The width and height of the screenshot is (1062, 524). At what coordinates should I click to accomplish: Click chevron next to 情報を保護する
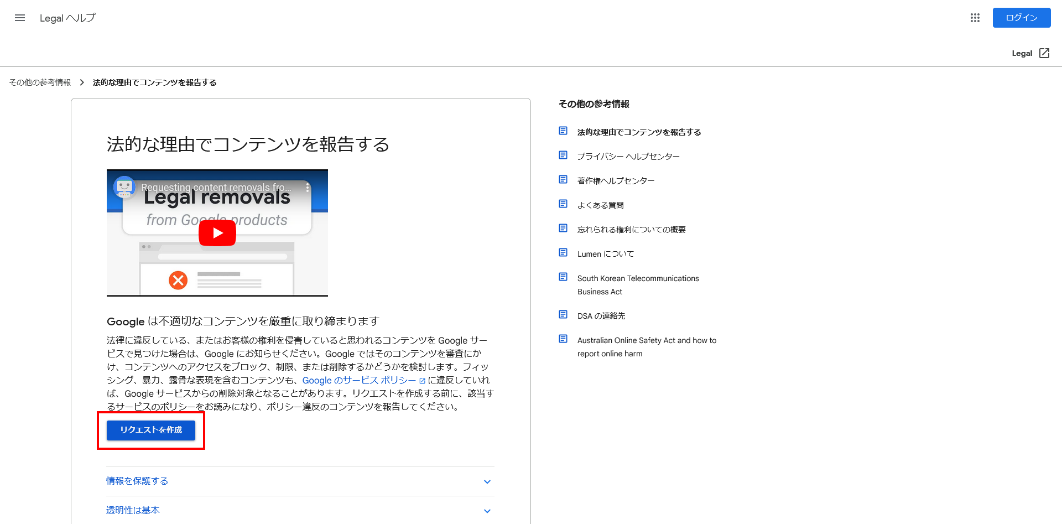click(487, 482)
